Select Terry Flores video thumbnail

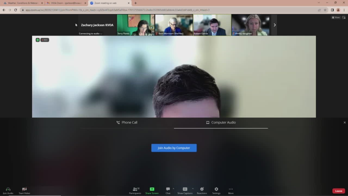(136, 25)
